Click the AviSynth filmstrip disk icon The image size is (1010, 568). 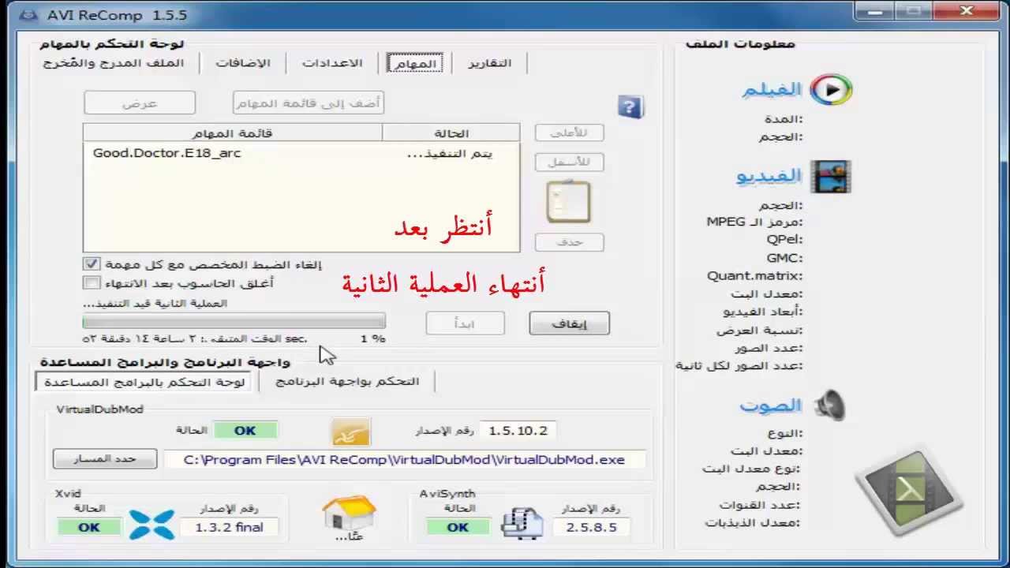[x=523, y=522]
